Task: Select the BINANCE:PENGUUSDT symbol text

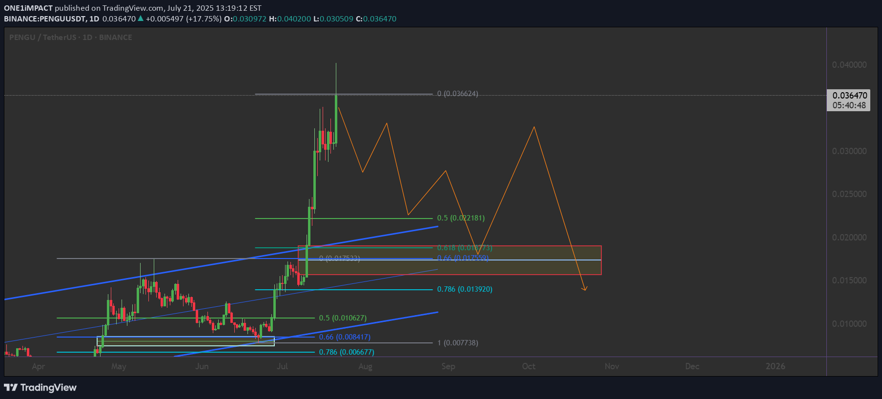Action: pyautogui.click(x=44, y=19)
